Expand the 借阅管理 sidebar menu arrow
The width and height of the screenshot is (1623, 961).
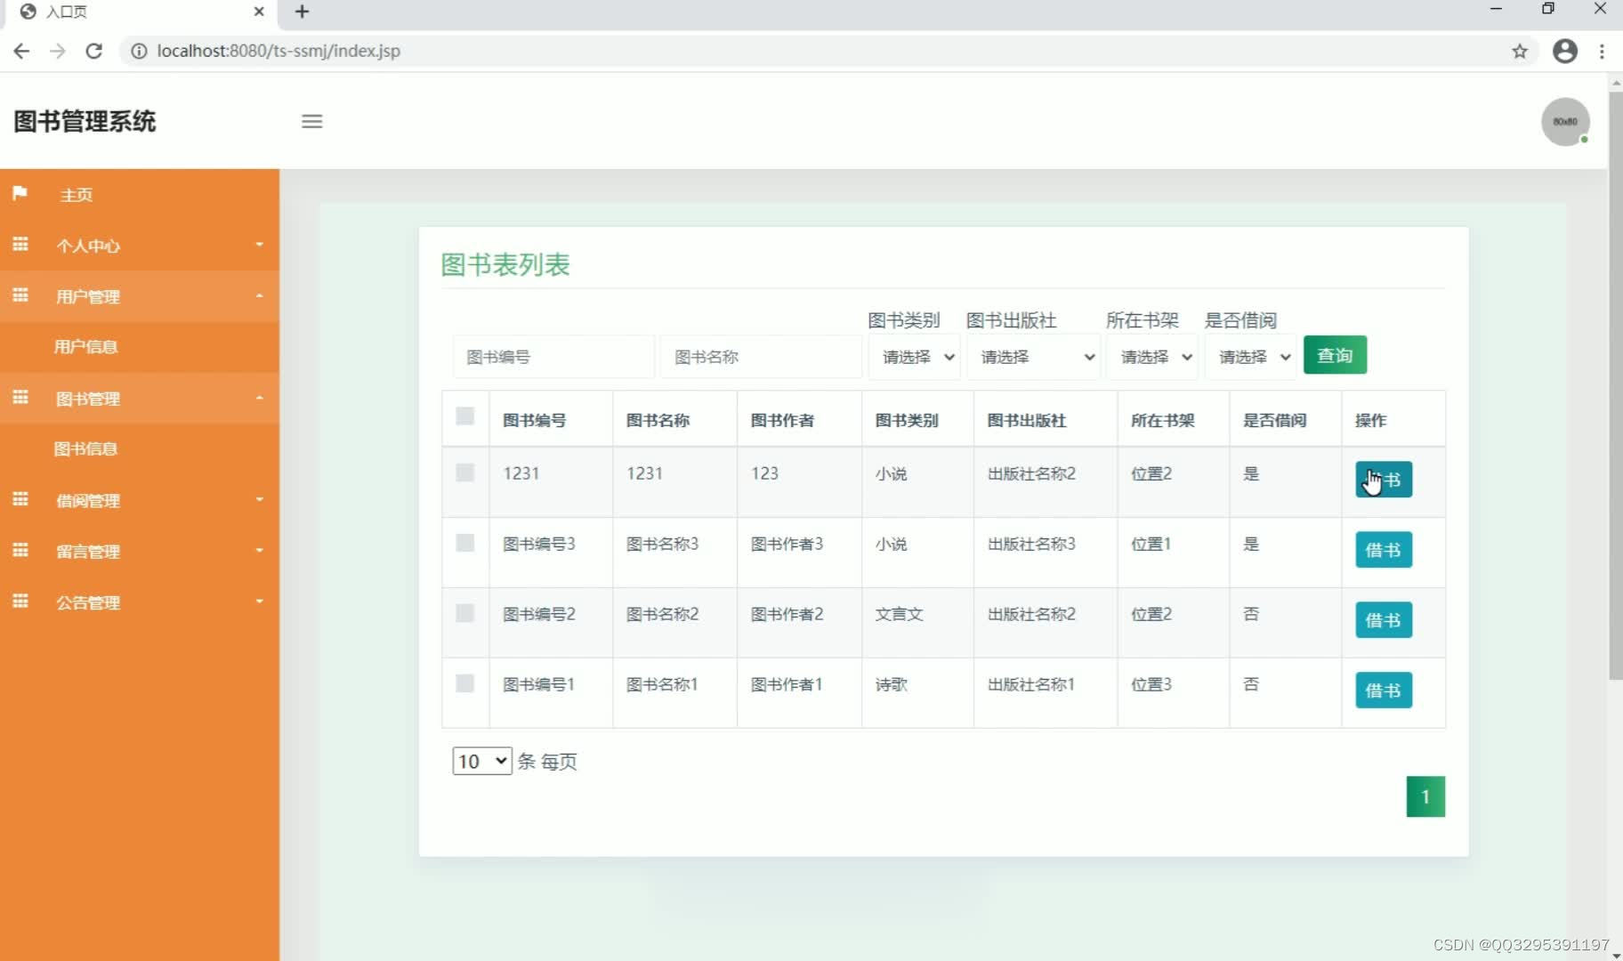(259, 499)
